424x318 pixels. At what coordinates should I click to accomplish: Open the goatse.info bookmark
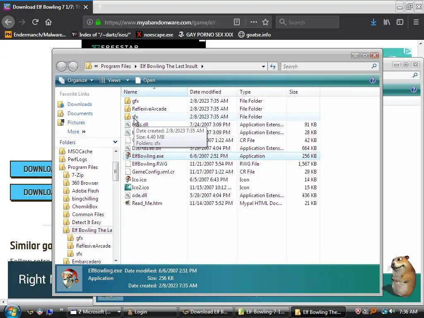tap(255, 35)
